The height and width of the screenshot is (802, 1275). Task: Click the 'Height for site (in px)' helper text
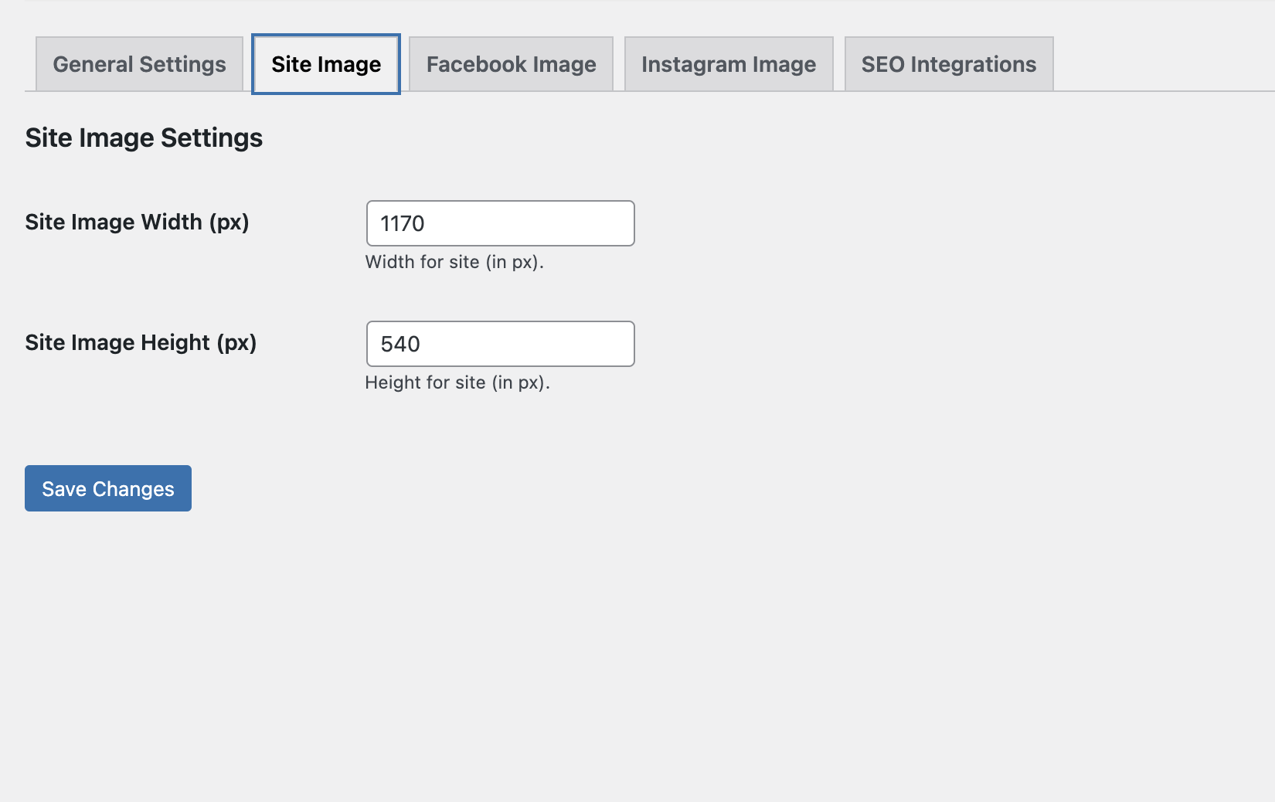(457, 382)
